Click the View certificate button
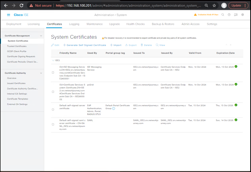 coord(160,45)
